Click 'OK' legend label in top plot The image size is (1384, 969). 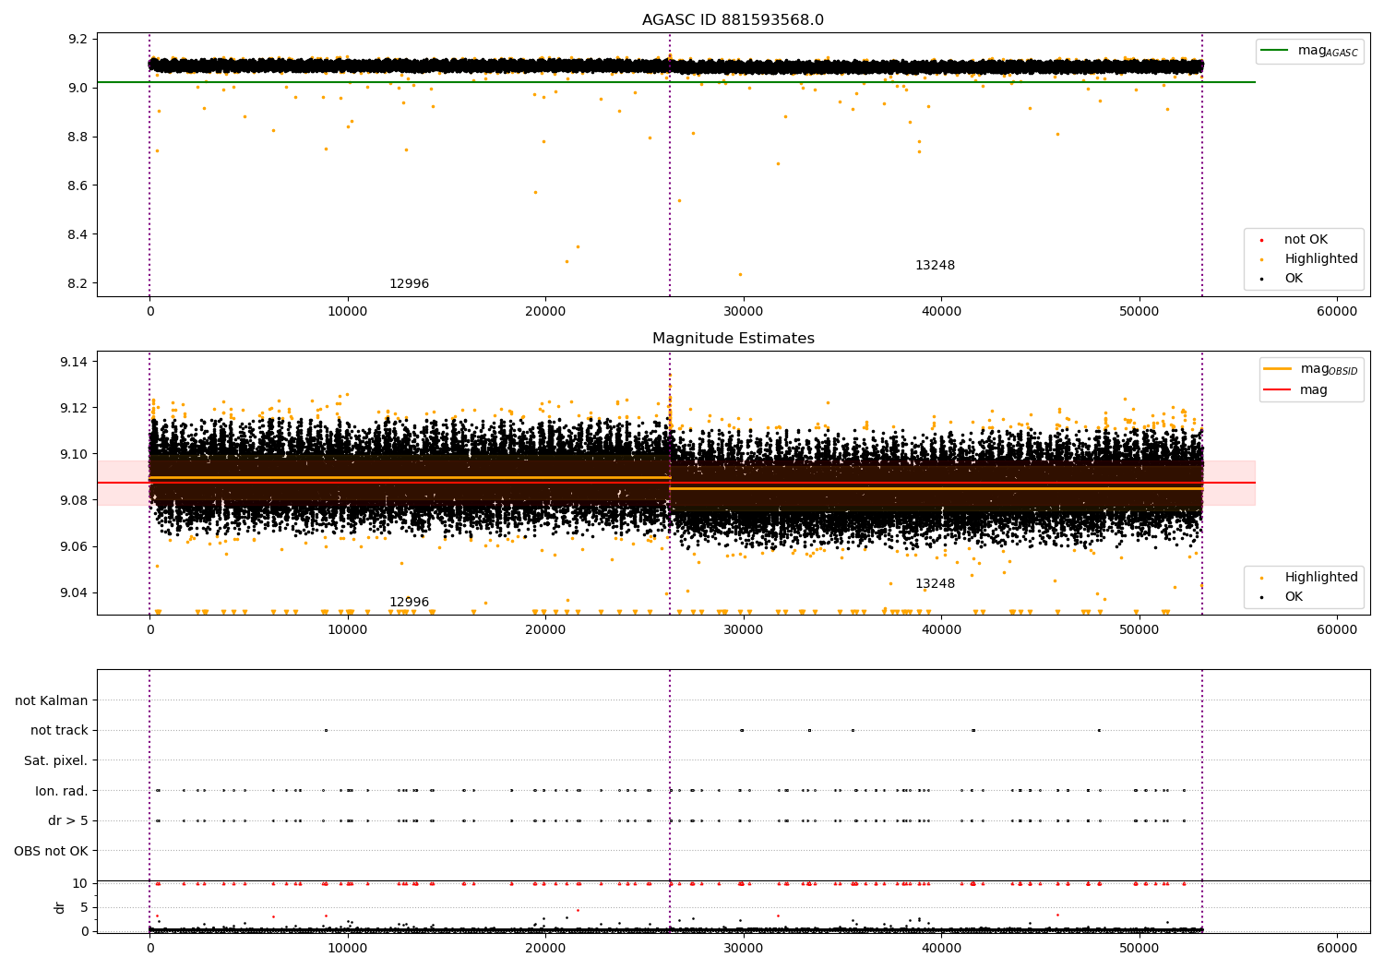[x=1294, y=279]
